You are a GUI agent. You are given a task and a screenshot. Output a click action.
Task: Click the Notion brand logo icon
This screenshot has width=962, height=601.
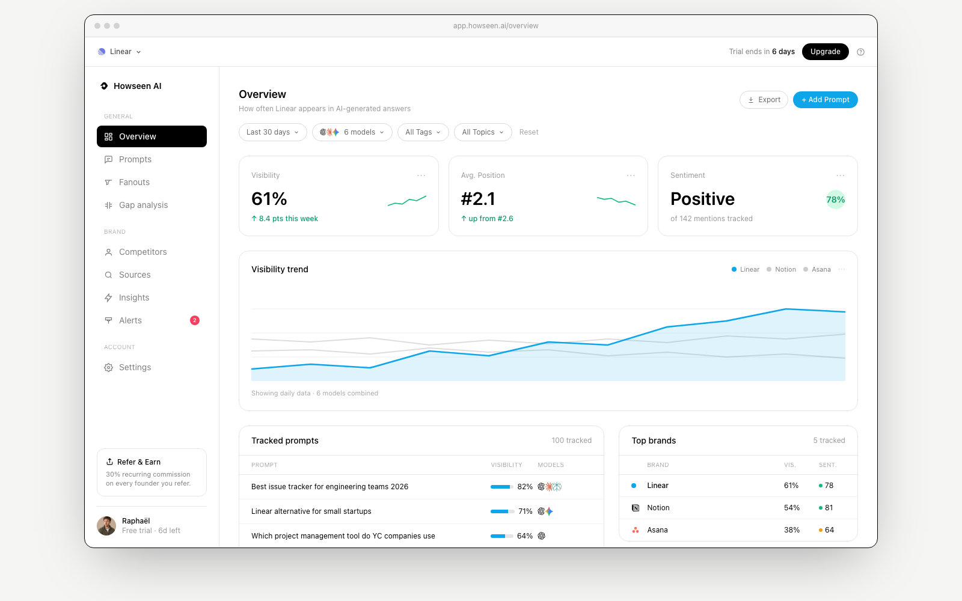(636, 508)
